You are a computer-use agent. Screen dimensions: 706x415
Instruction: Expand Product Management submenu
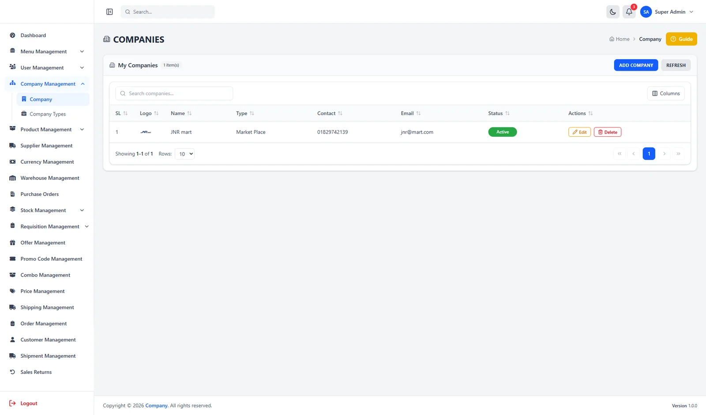click(47, 130)
